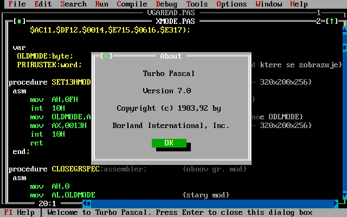Click the 'mov AX,0013H' instruction line
347x217 pixels.
pyautogui.click(x=58, y=125)
